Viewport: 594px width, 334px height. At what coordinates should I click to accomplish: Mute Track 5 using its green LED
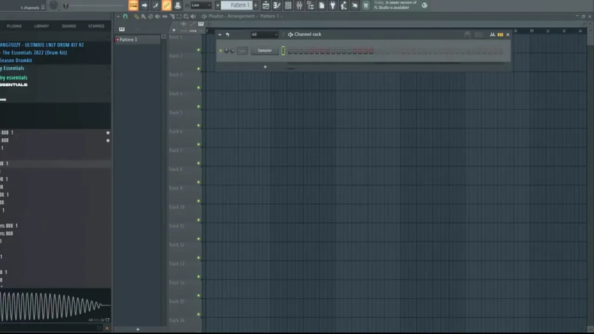[199, 125]
